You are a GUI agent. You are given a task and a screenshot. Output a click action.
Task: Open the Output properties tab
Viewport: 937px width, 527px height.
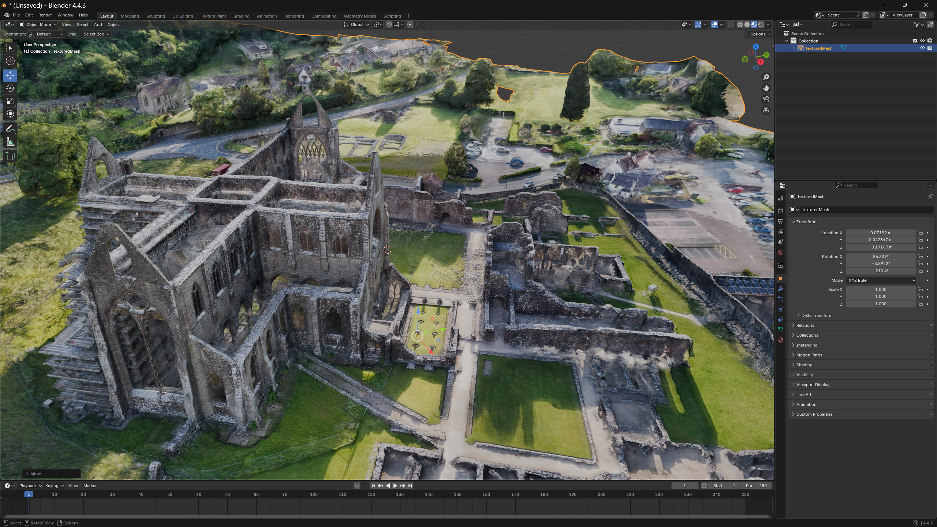(x=781, y=221)
